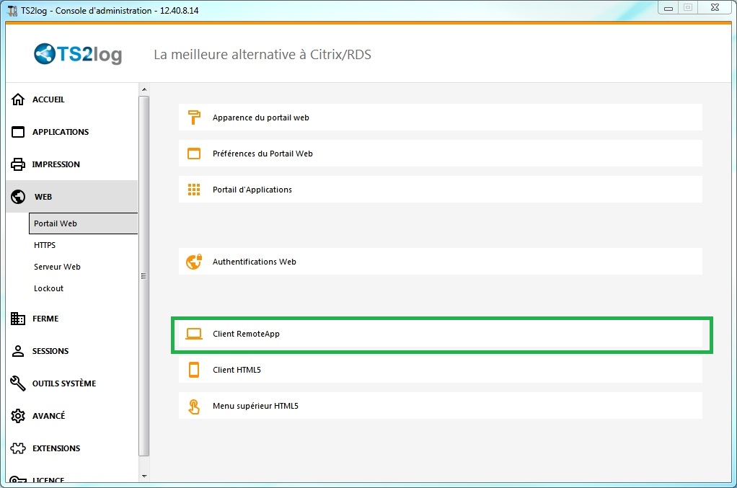Click the sidebar scrollbar down arrow

[144, 476]
